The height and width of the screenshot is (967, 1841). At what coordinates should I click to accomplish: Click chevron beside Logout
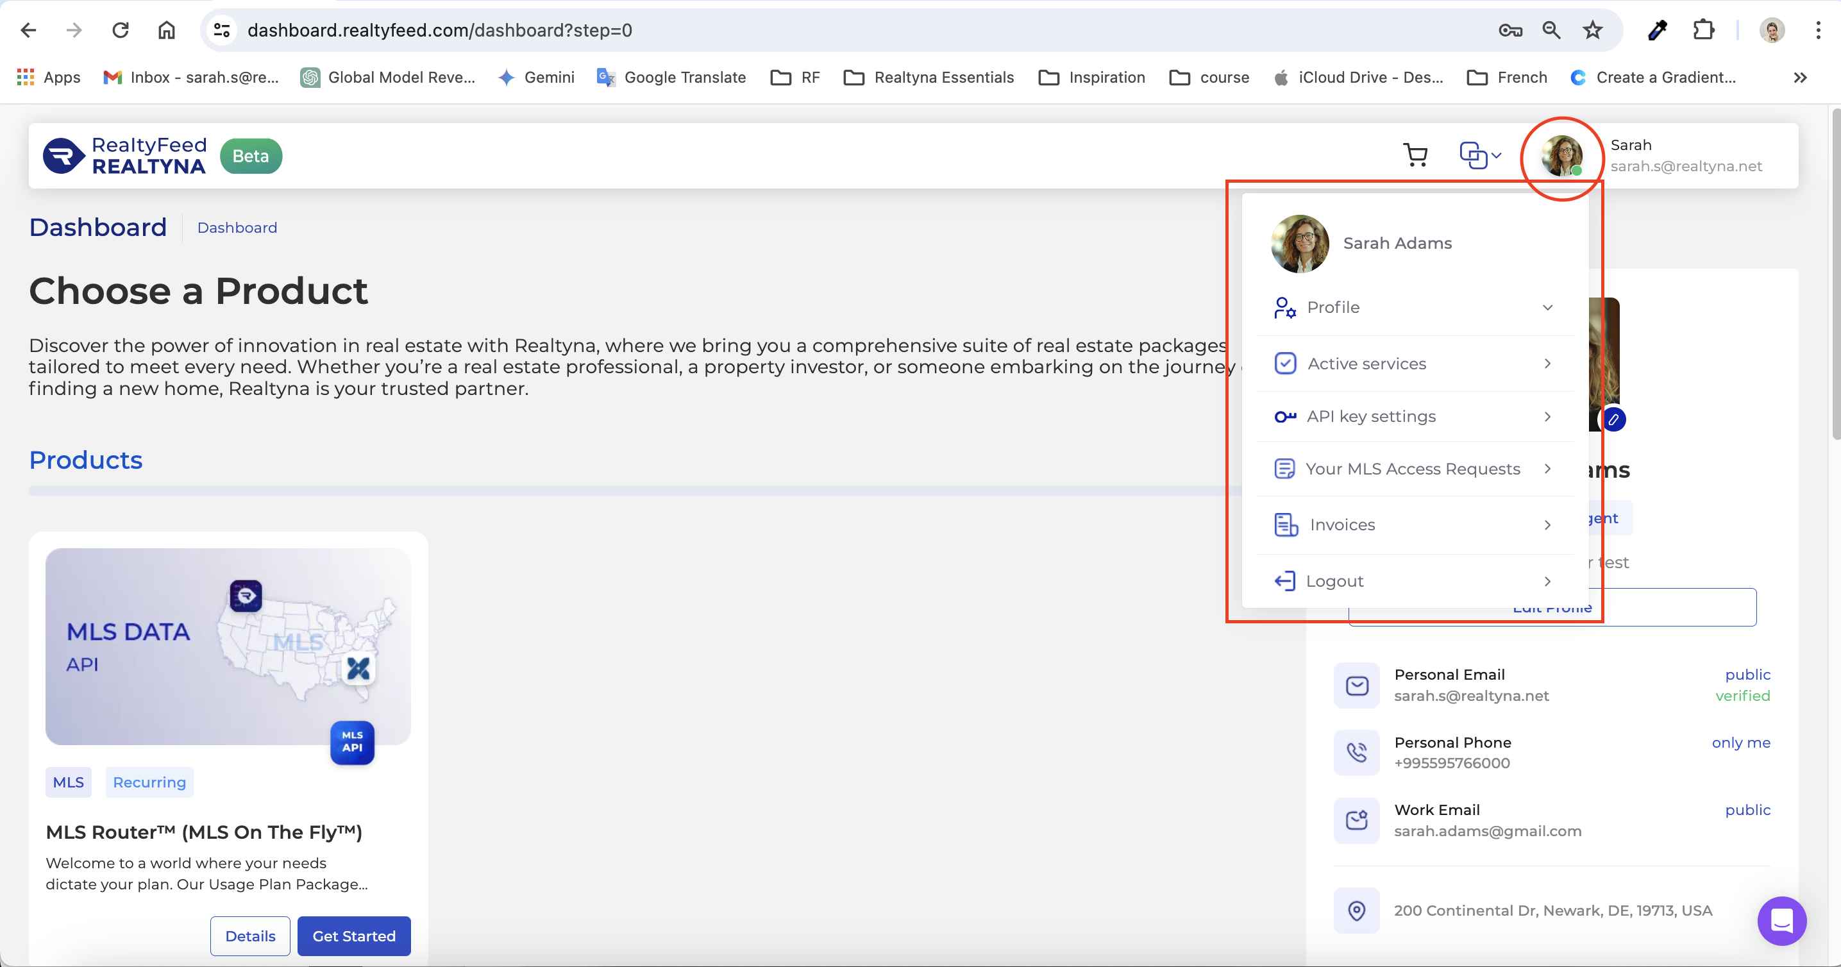(x=1547, y=581)
